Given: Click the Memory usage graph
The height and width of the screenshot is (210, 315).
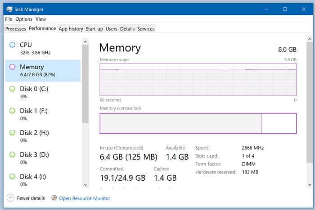Looking at the screenshot, I should [x=198, y=79].
